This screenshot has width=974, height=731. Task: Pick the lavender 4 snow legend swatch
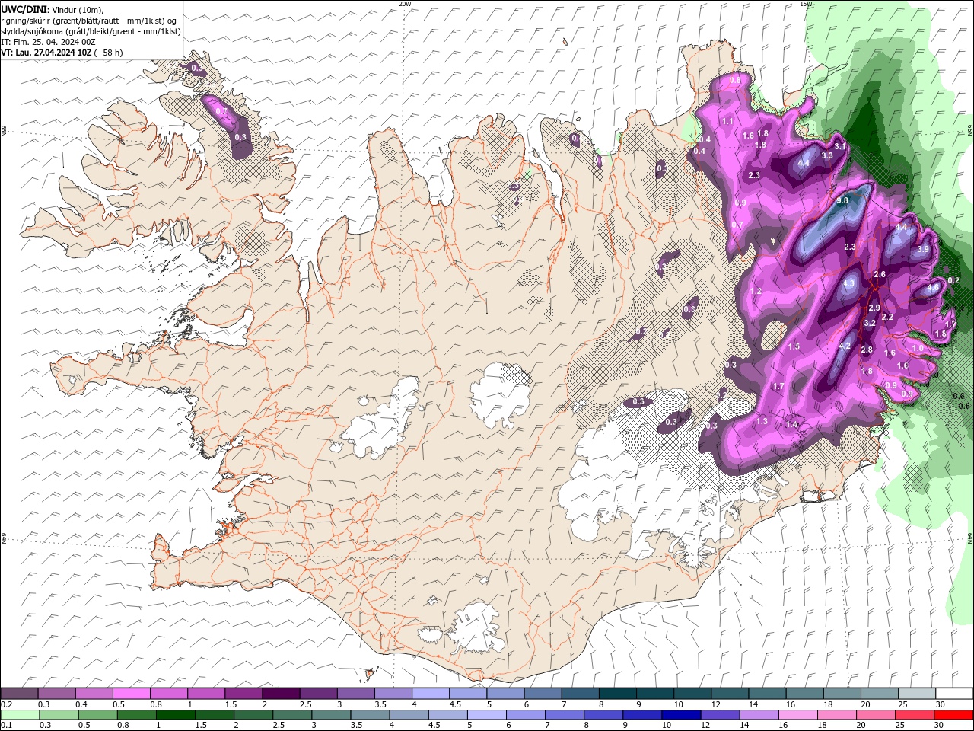pyautogui.click(x=430, y=694)
